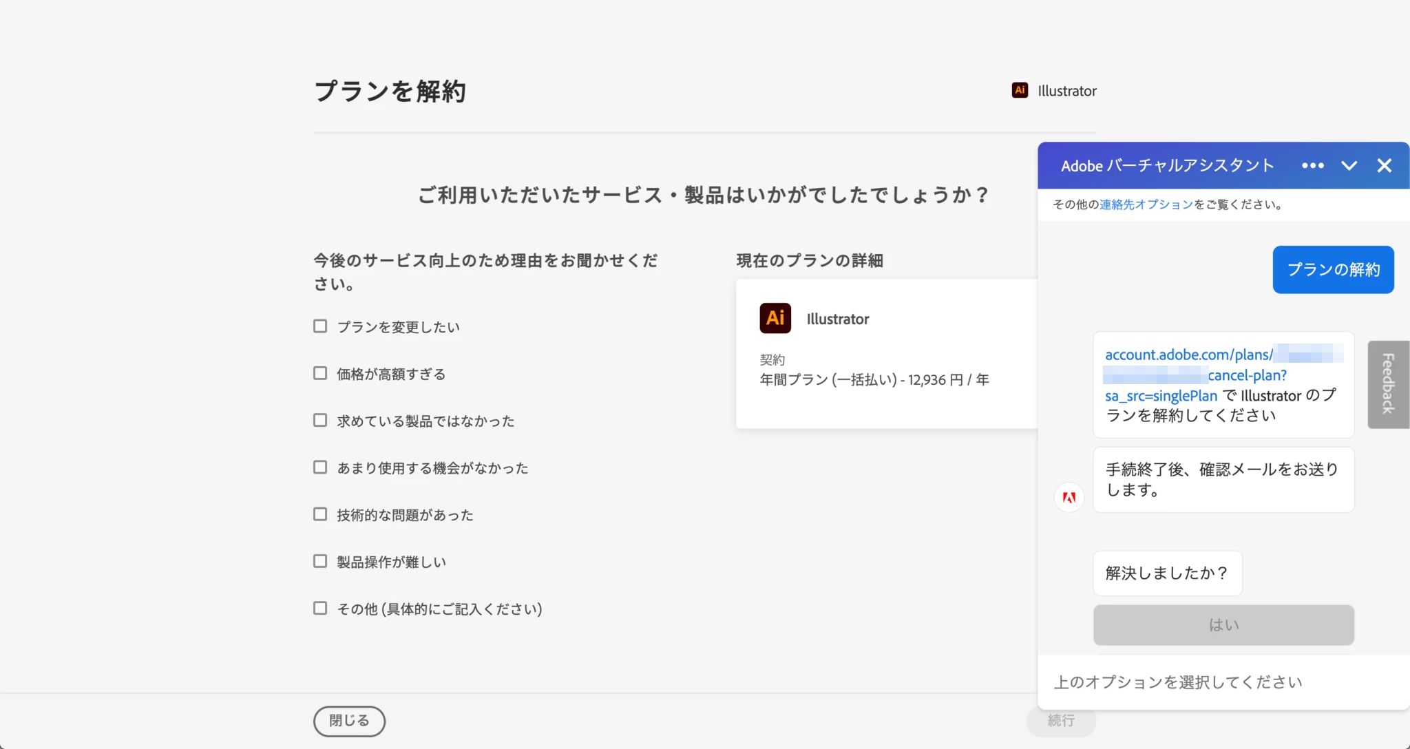Open the virtual assistant three-dots menu
Screen dimensions: 1410x749
[x=1312, y=165]
